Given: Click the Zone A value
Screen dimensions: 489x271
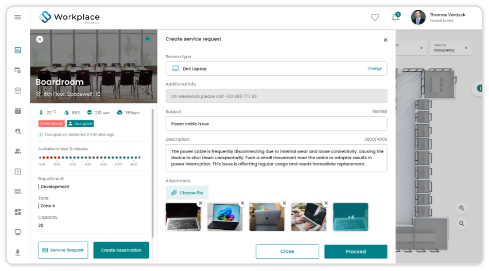Looking at the screenshot, I should coord(48,206).
